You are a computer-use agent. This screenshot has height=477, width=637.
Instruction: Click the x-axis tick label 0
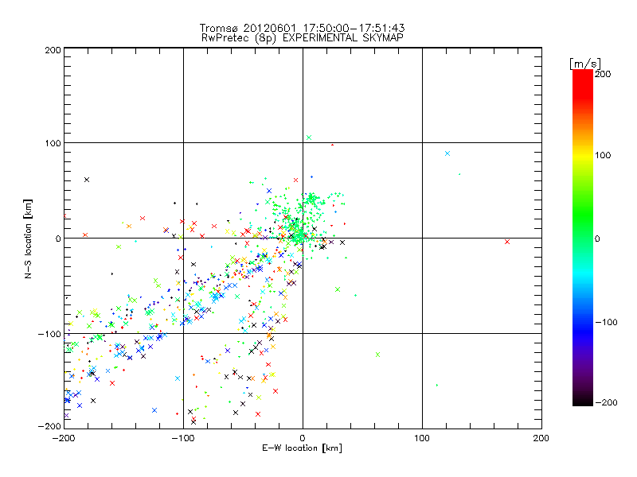[303, 438]
